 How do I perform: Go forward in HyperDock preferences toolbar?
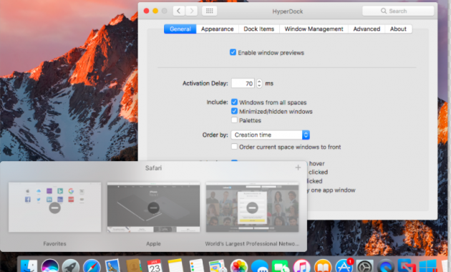coord(191,11)
